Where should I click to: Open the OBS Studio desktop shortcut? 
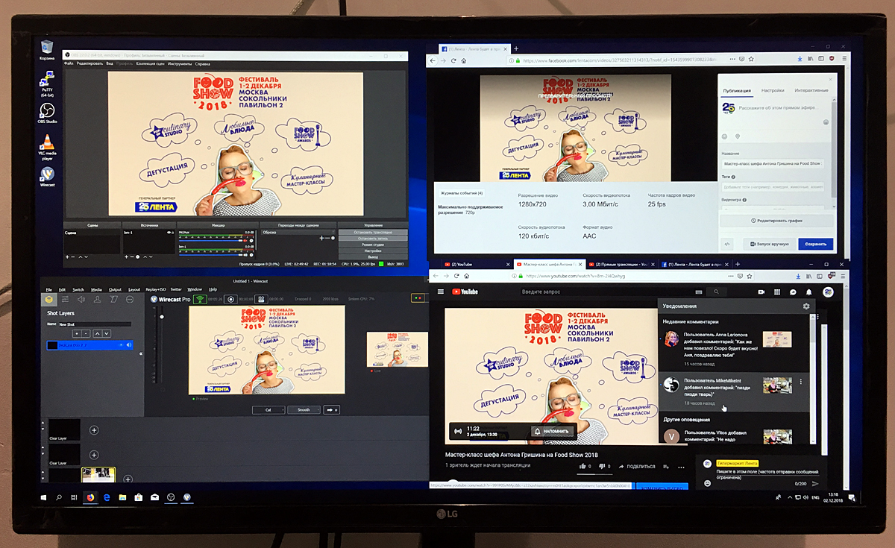[47, 113]
